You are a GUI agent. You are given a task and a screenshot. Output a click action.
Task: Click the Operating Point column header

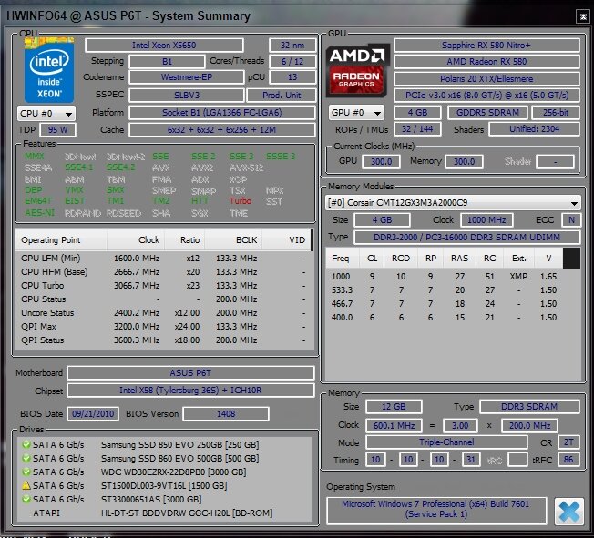pos(61,240)
